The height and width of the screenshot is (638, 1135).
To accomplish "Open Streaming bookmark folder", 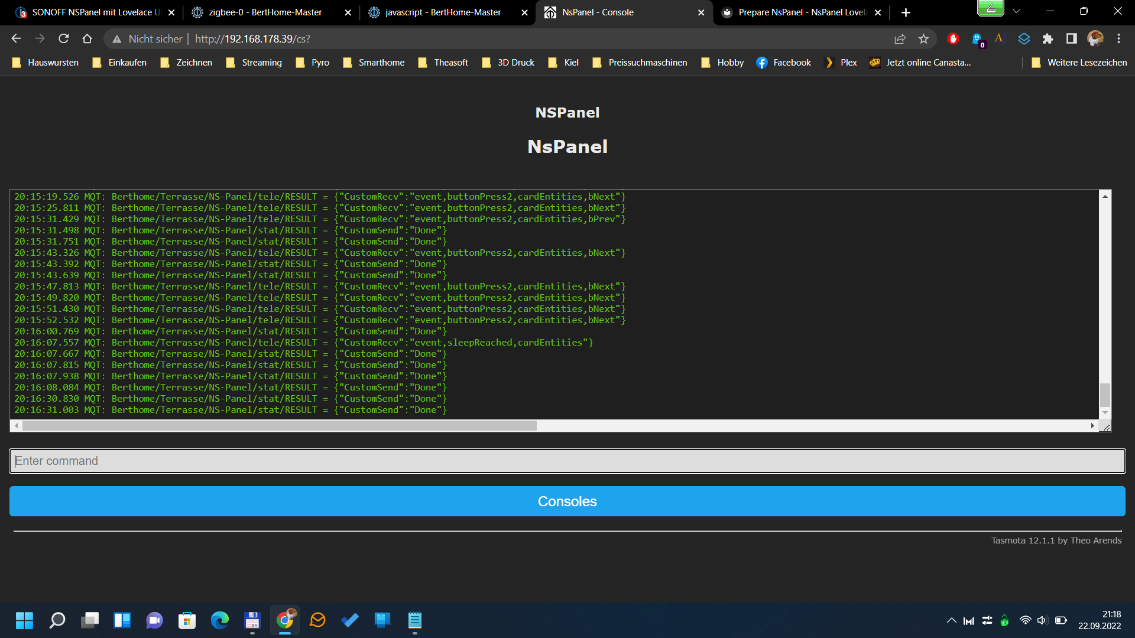I will [254, 63].
